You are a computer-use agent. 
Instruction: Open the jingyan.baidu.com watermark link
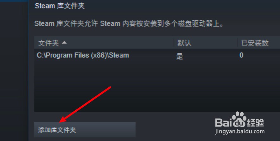pyautogui.click(x=240, y=132)
